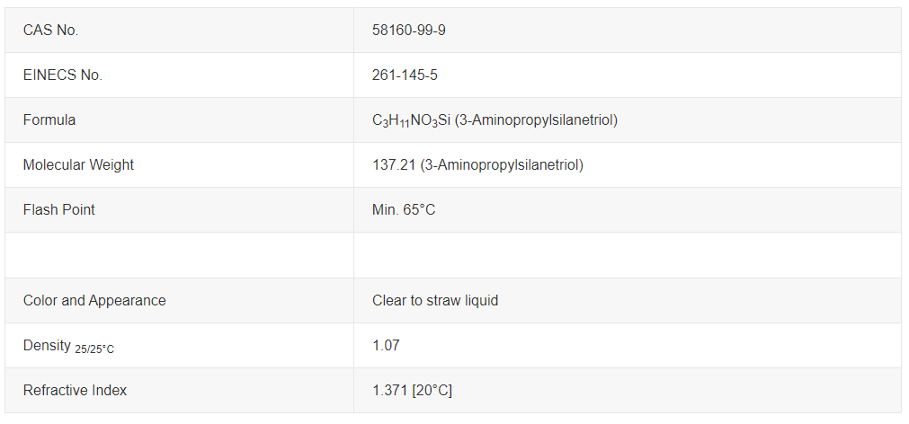Click the Flash Point label

(x=58, y=210)
